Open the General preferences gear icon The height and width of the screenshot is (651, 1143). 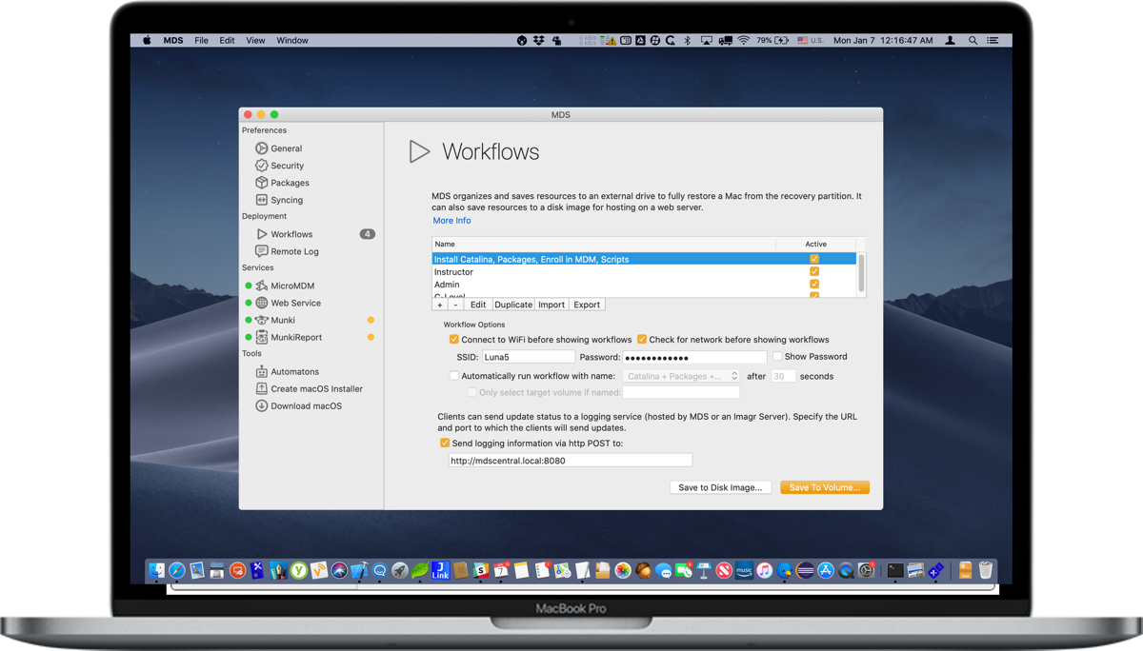click(x=261, y=148)
